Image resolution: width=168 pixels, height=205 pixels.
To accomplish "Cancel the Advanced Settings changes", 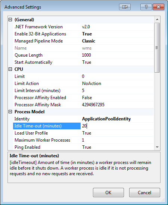I will [144, 192].
